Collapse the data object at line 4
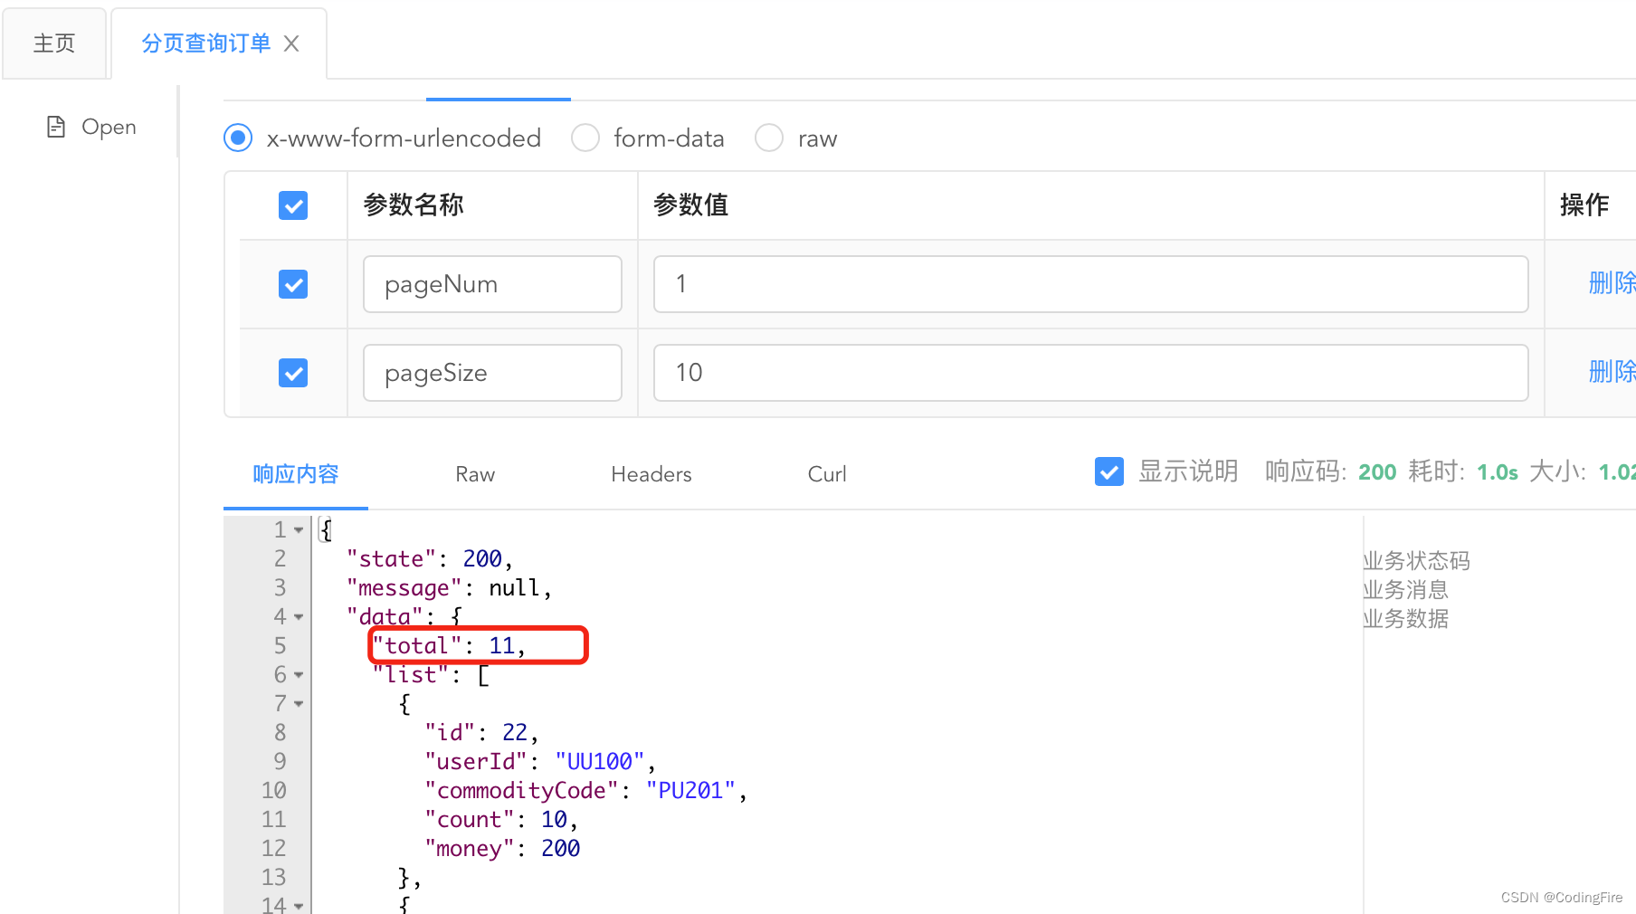Image resolution: width=1636 pixels, height=914 pixels. point(299,617)
